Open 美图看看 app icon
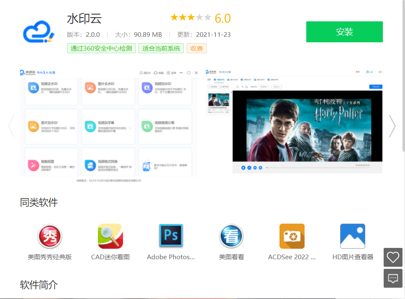The width and height of the screenshot is (405, 299). (x=231, y=236)
